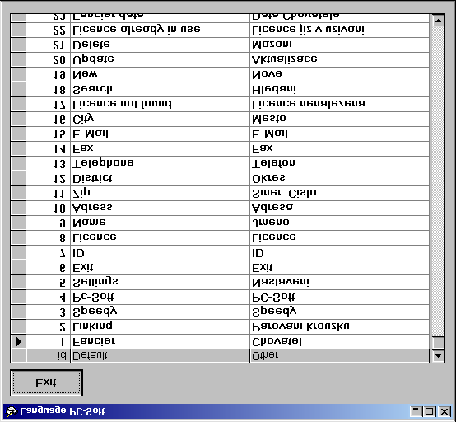
Task: Select the 'Nastaveni' cell
Action: pyautogui.click(x=339, y=282)
